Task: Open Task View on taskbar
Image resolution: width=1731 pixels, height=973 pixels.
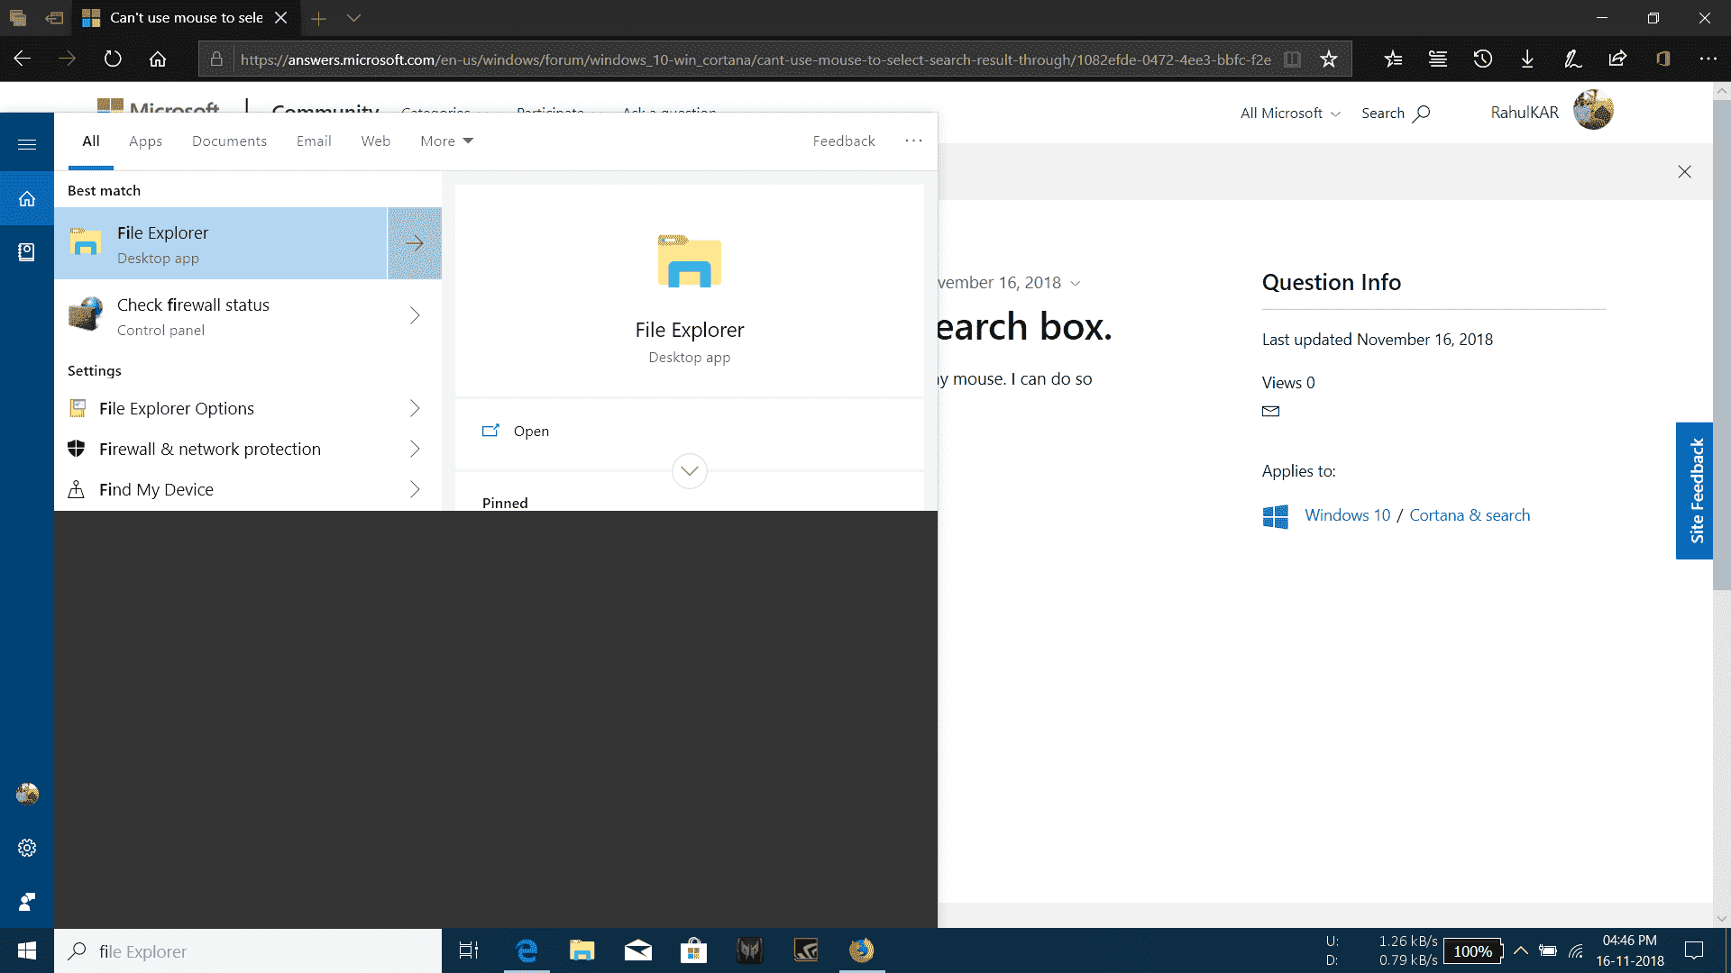Action: tap(469, 950)
